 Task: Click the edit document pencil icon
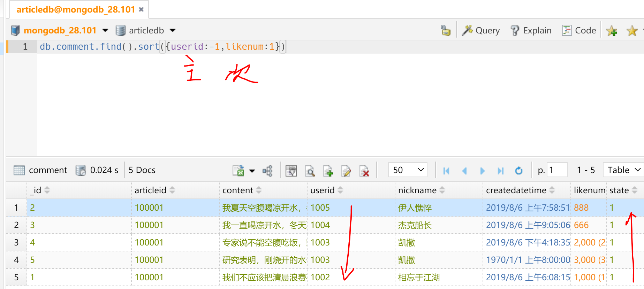pyautogui.click(x=346, y=171)
